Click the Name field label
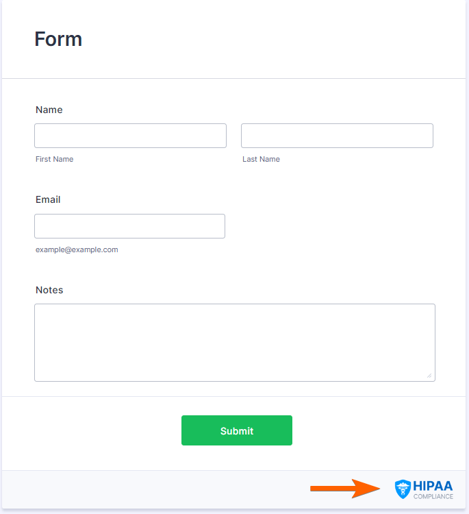469x514 pixels. (x=49, y=110)
